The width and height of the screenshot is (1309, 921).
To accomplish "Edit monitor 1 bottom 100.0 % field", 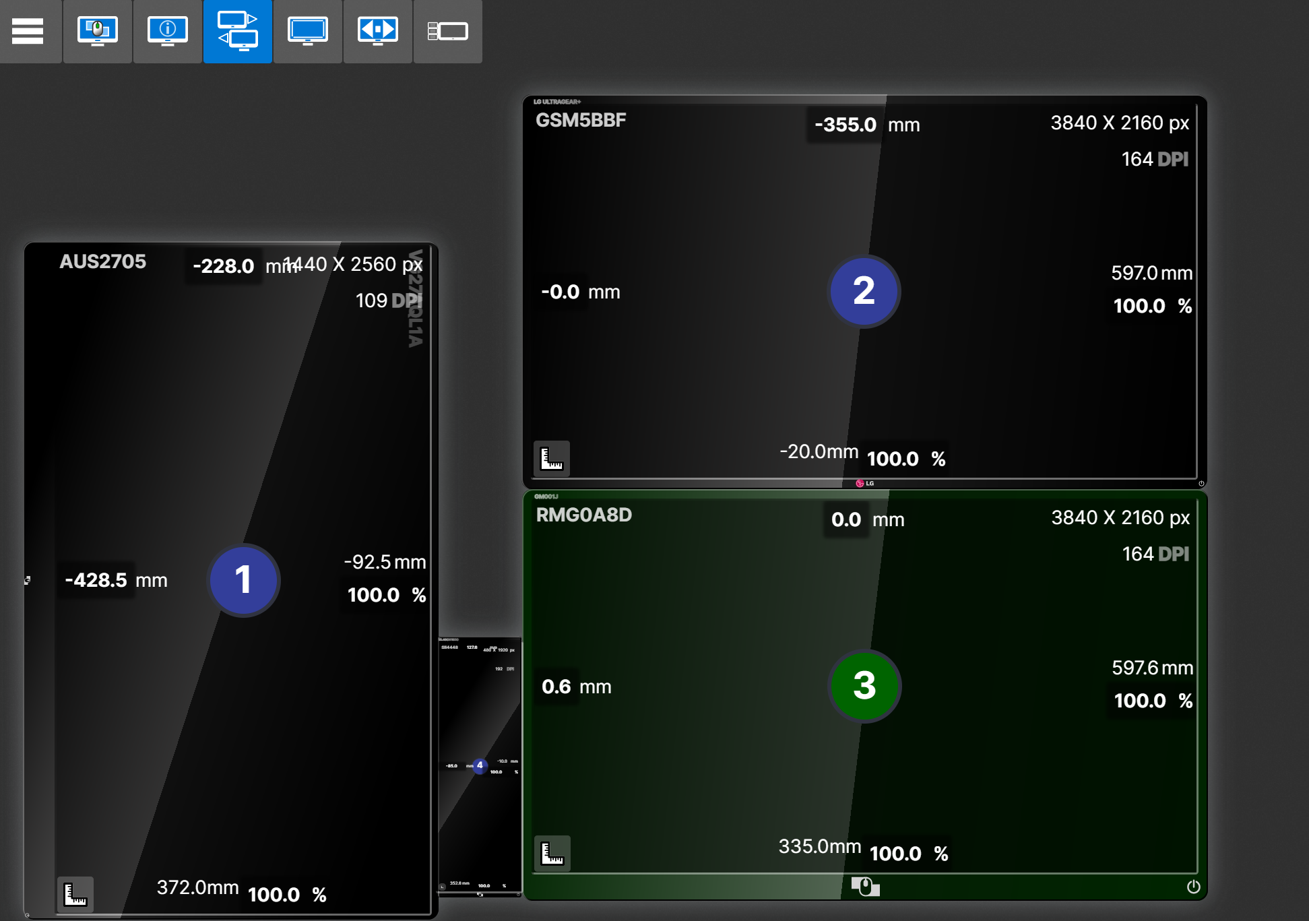I will point(274,895).
